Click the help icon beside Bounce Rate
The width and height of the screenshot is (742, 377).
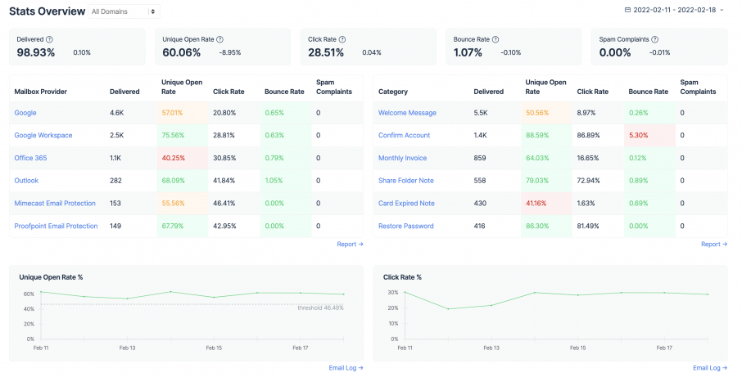pos(496,39)
